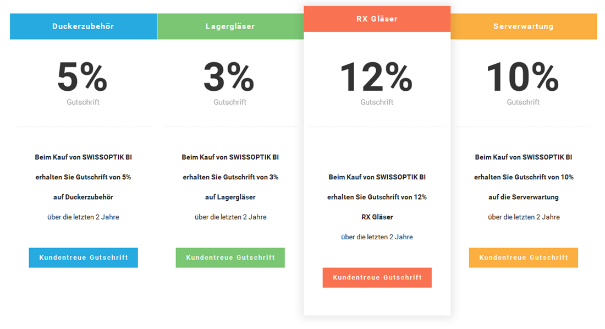This screenshot has height=329, width=605.
Task: Click the large 10% credit figure
Action: coord(523,77)
